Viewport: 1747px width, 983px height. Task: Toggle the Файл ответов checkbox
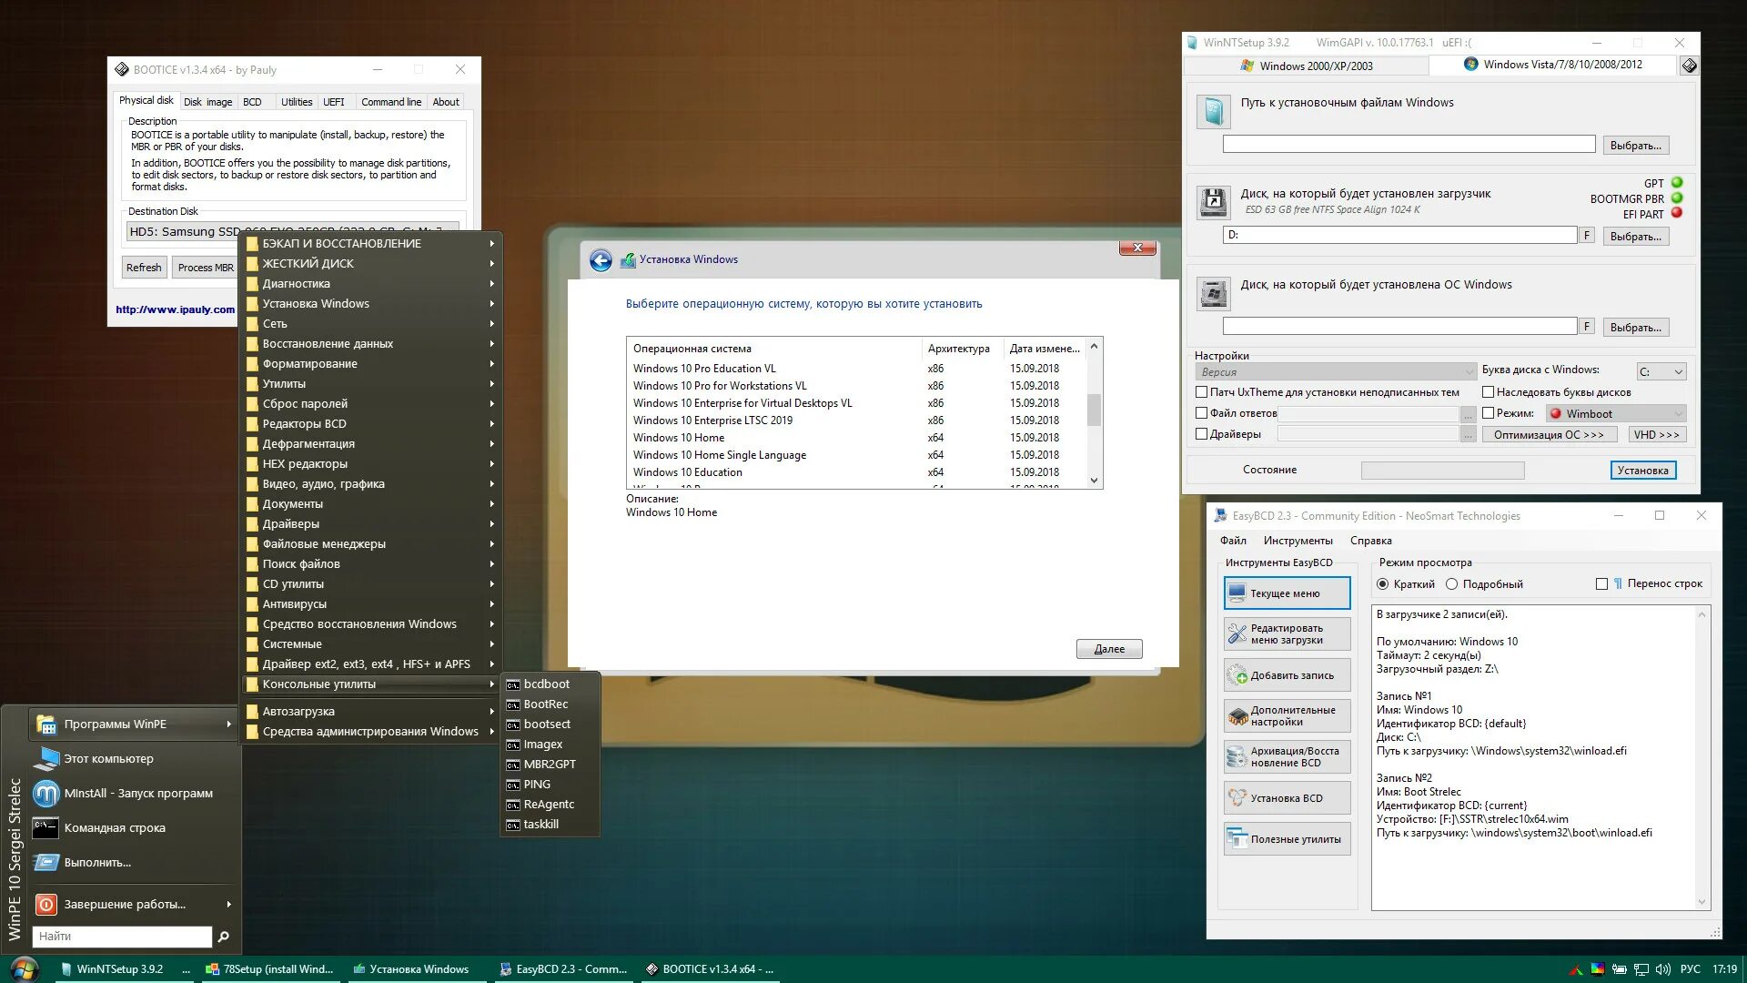point(1201,413)
